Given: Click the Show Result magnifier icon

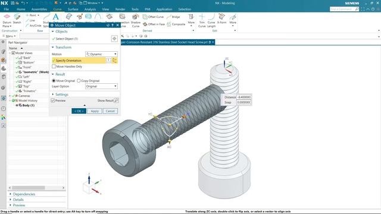Looking at the screenshot, I should (117, 100).
